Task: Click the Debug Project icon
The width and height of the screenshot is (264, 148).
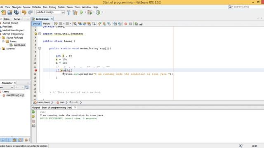Action: pos(90,12)
